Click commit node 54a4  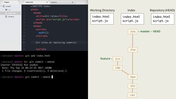[x=133, y=77]
